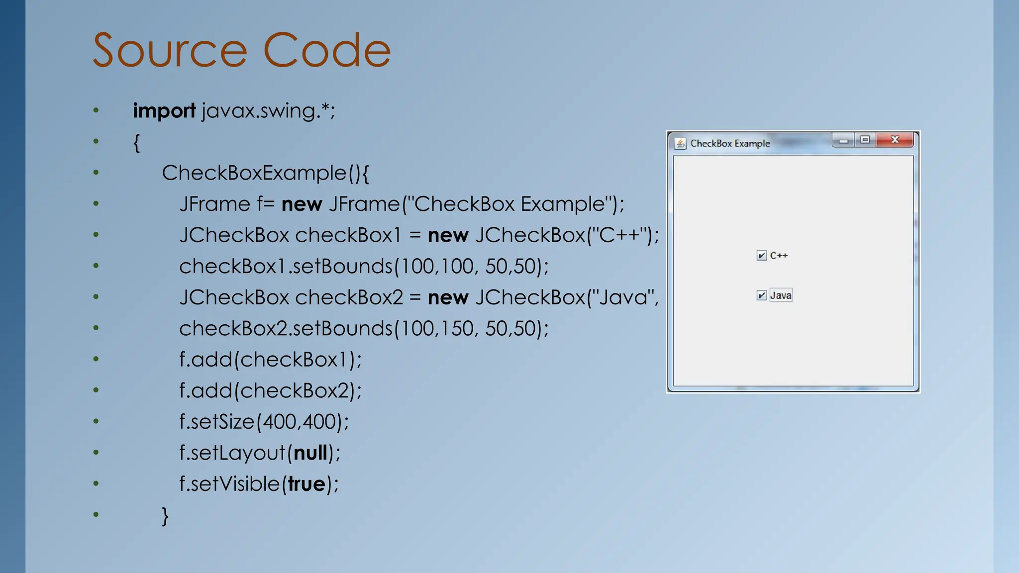
Task: Click the Source Code slide title
Action: (242, 50)
